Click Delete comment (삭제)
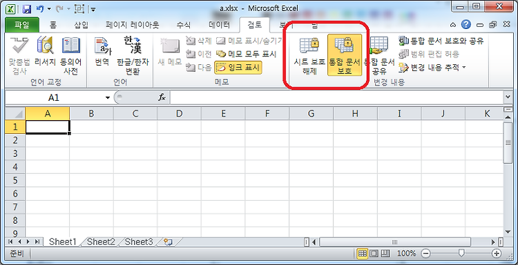This screenshot has height=265, width=518. [x=198, y=41]
